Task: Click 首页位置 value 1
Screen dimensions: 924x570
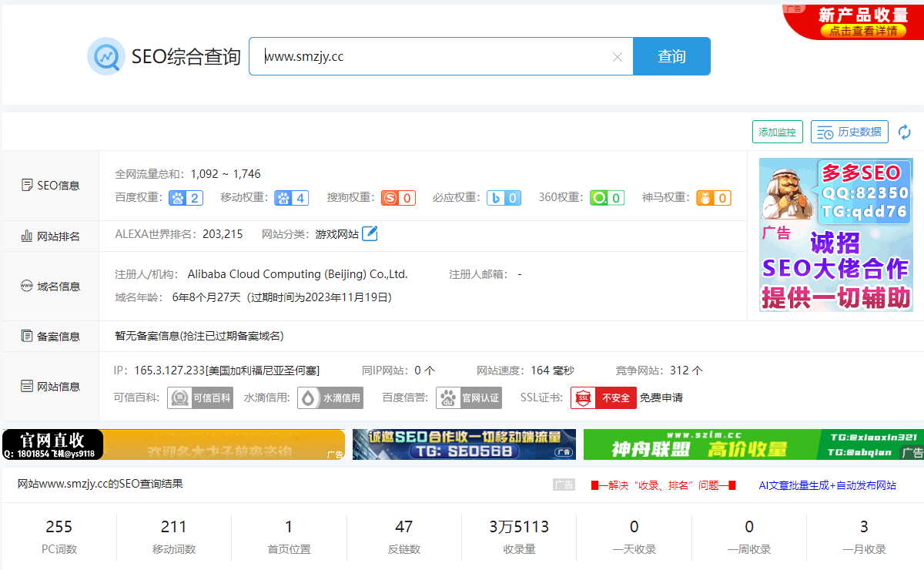Action: 289,527
